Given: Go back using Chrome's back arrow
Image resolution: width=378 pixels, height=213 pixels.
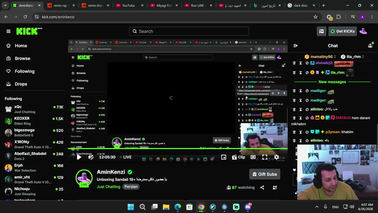Looking at the screenshot, I should click(x=6, y=17).
